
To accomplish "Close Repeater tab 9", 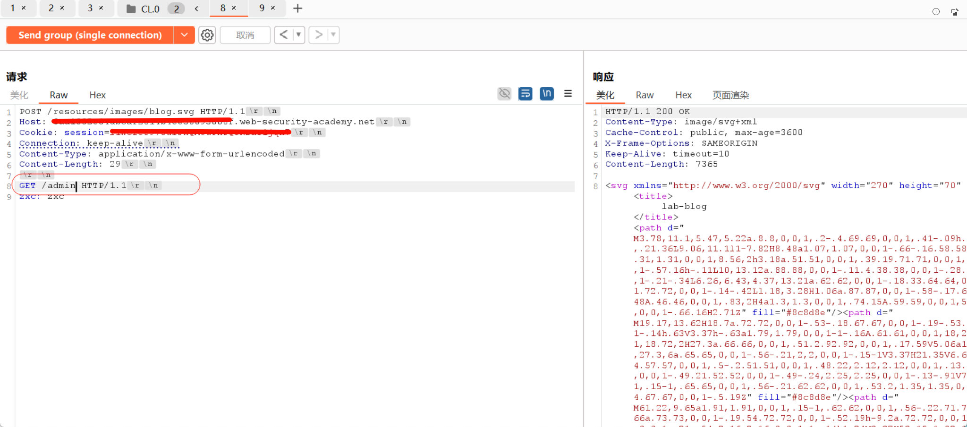I will [x=273, y=8].
